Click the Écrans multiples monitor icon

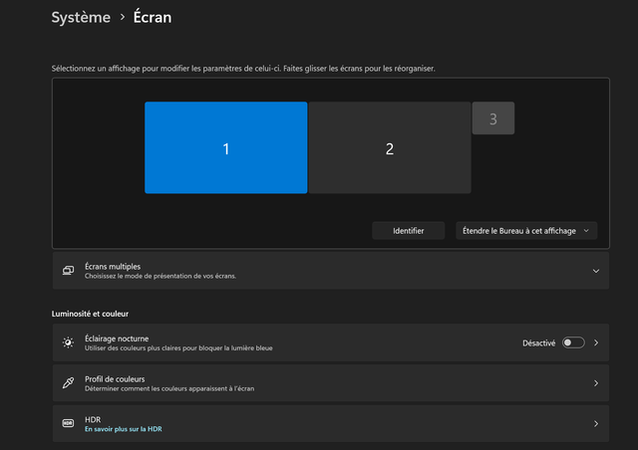[69, 271]
